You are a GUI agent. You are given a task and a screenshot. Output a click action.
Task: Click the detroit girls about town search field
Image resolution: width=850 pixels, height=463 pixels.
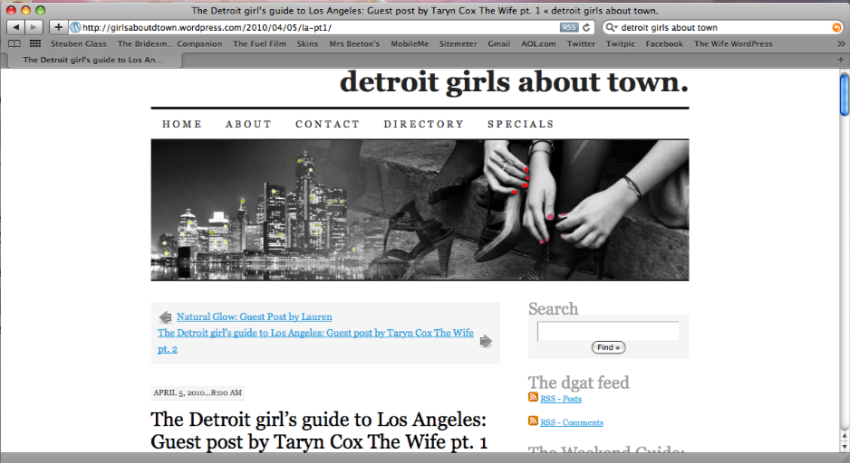coord(725,28)
